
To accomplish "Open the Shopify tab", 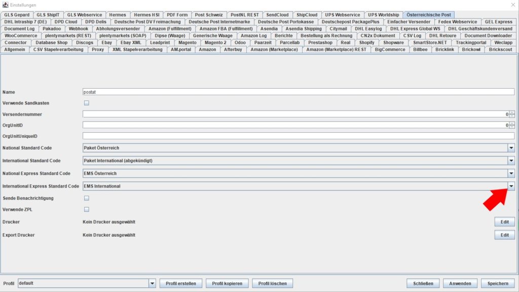I will point(367,43).
